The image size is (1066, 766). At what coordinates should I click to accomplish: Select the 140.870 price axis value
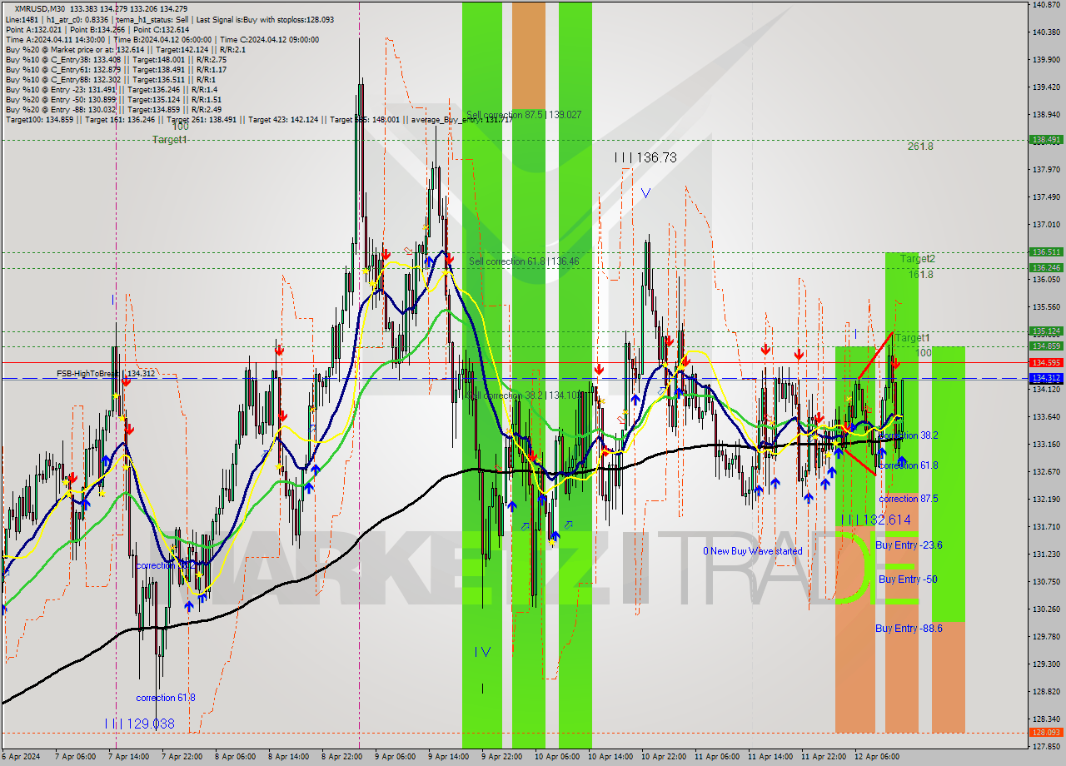pyautogui.click(x=1046, y=5)
